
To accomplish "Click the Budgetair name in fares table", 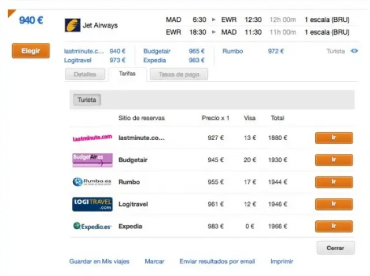I will tap(133, 160).
